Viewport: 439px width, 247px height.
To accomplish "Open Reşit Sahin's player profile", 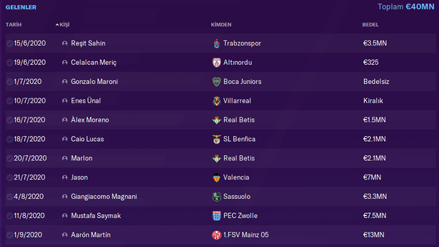I will 88,43.
